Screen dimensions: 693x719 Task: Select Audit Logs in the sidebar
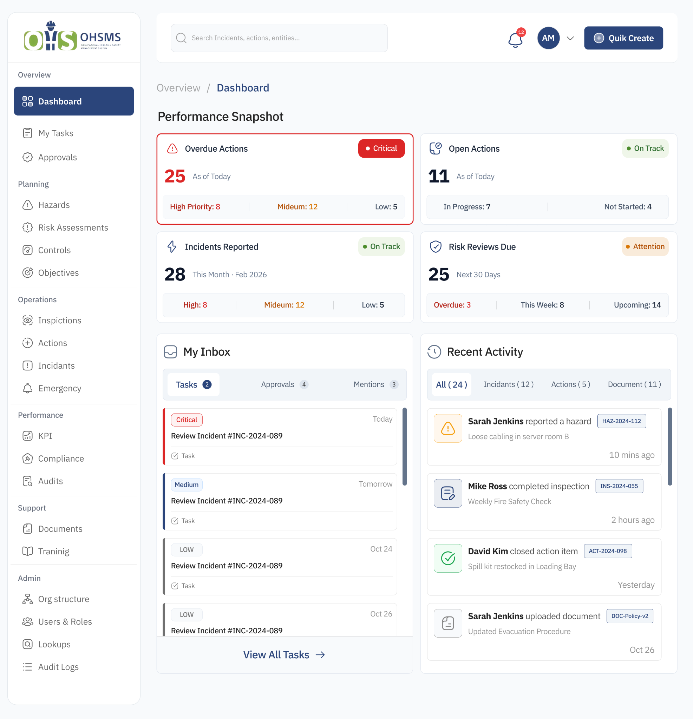tap(58, 667)
